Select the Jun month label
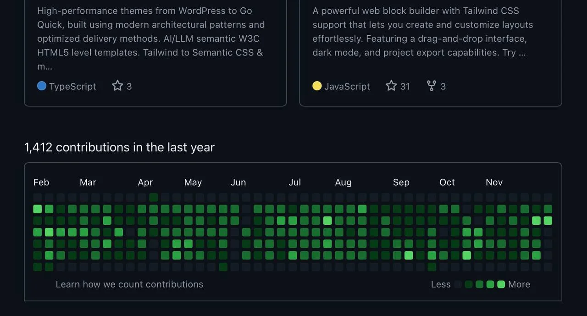 (238, 183)
